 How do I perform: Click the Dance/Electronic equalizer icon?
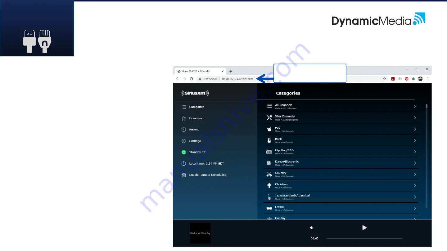[269, 163]
